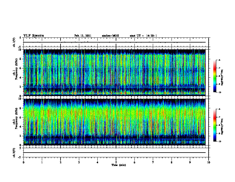Click the ch.1 voltage waveform strip

tap(116, 42)
